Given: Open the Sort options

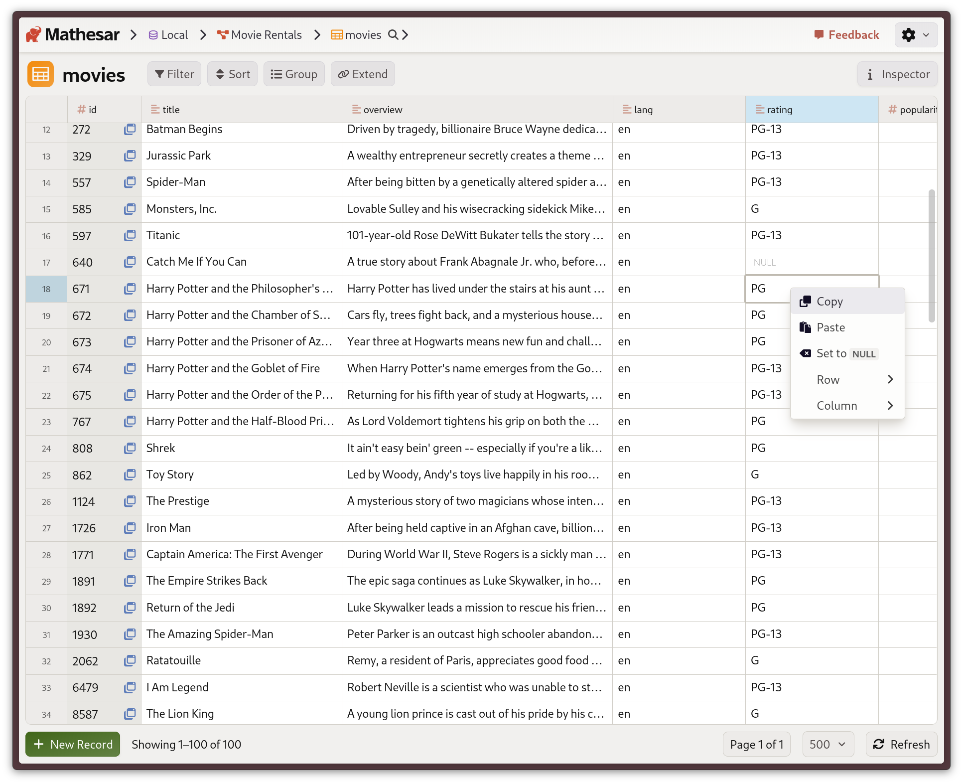Looking at the screenshot, I should [x=232, y=74].
